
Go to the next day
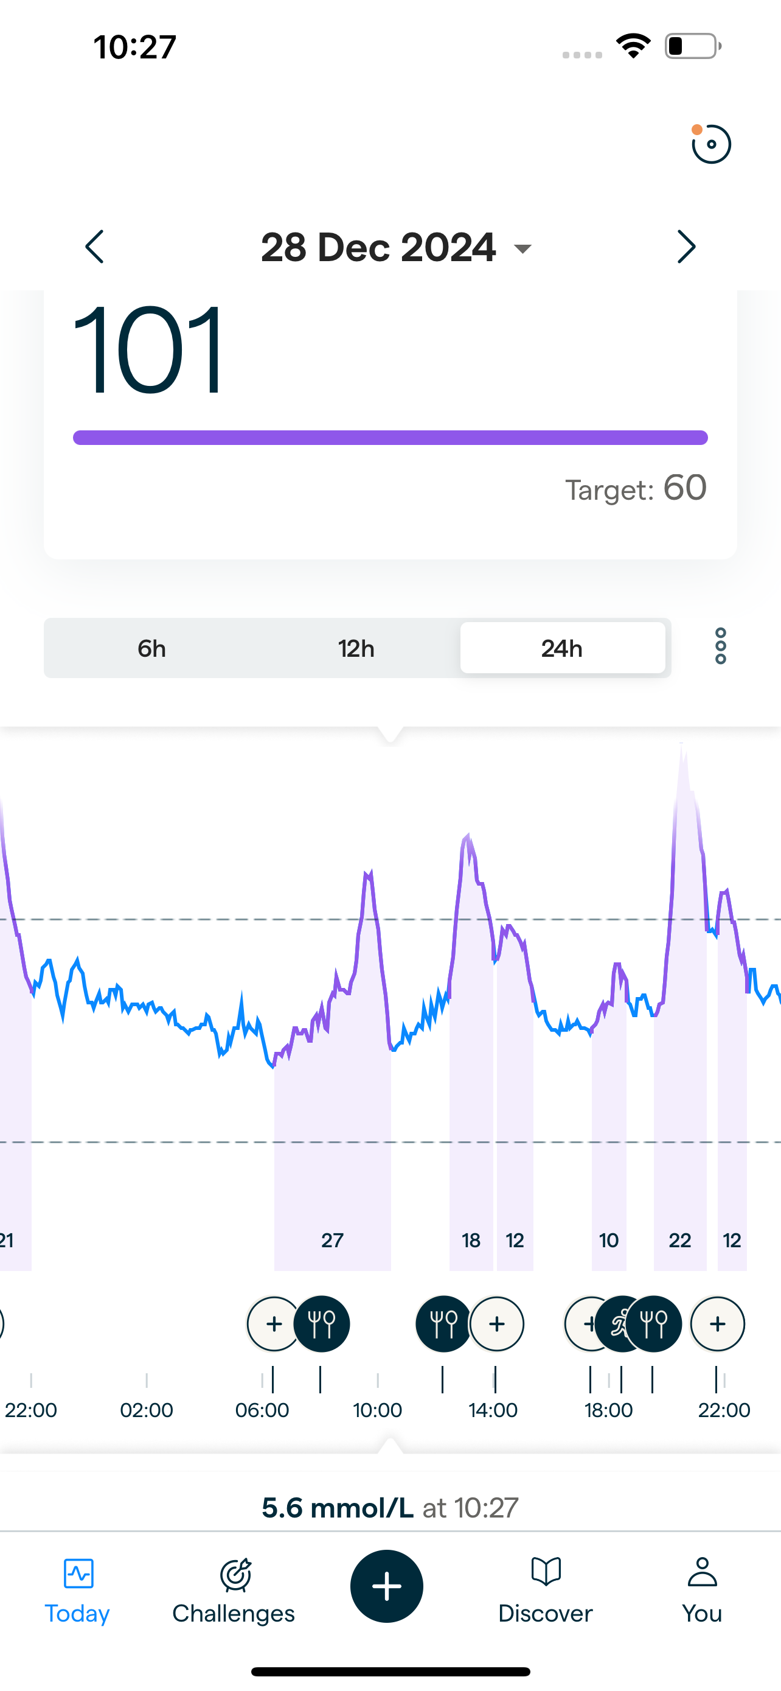686,247
